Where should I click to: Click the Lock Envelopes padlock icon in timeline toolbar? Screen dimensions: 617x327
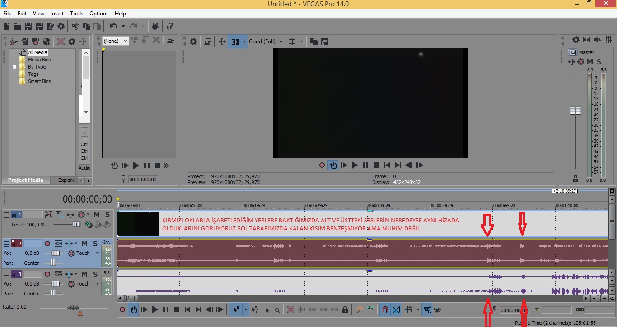pyautogui.click(x=345, y=310)
